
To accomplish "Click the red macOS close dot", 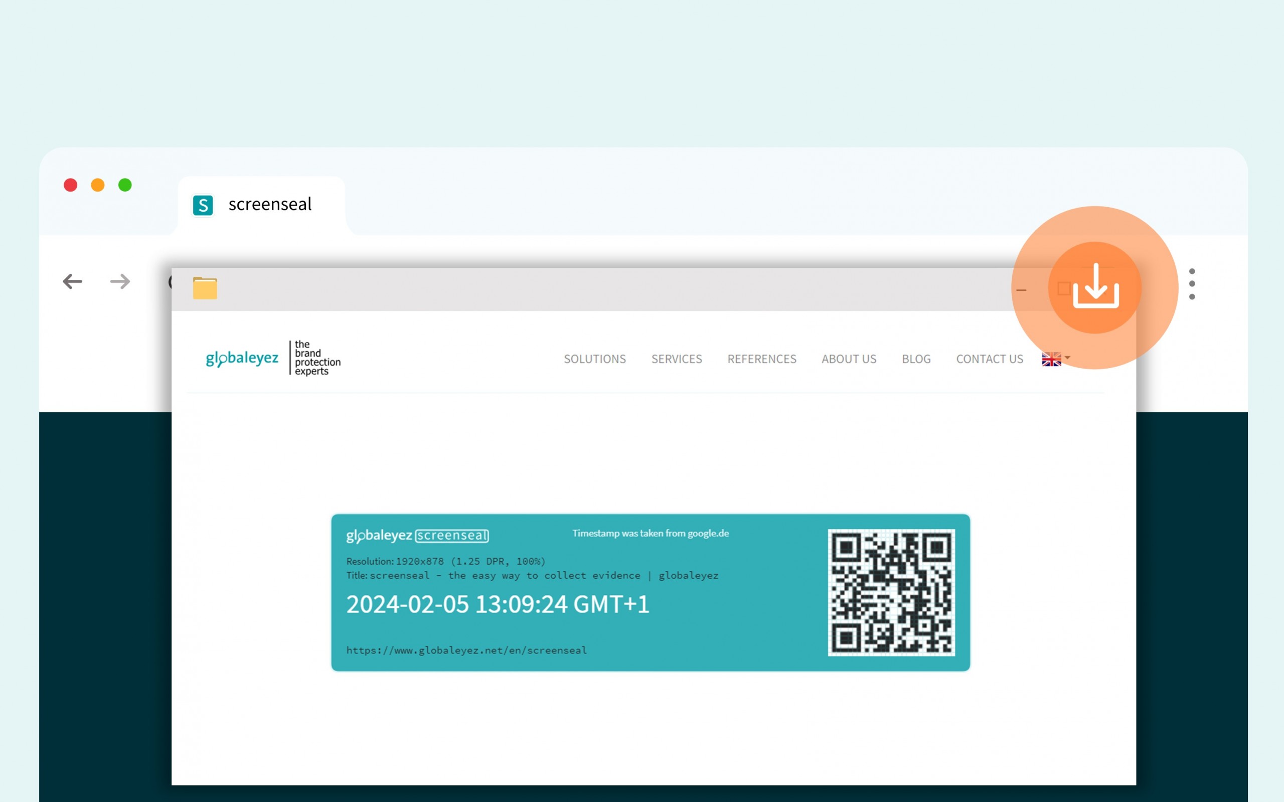I will [x=71, y=185].
